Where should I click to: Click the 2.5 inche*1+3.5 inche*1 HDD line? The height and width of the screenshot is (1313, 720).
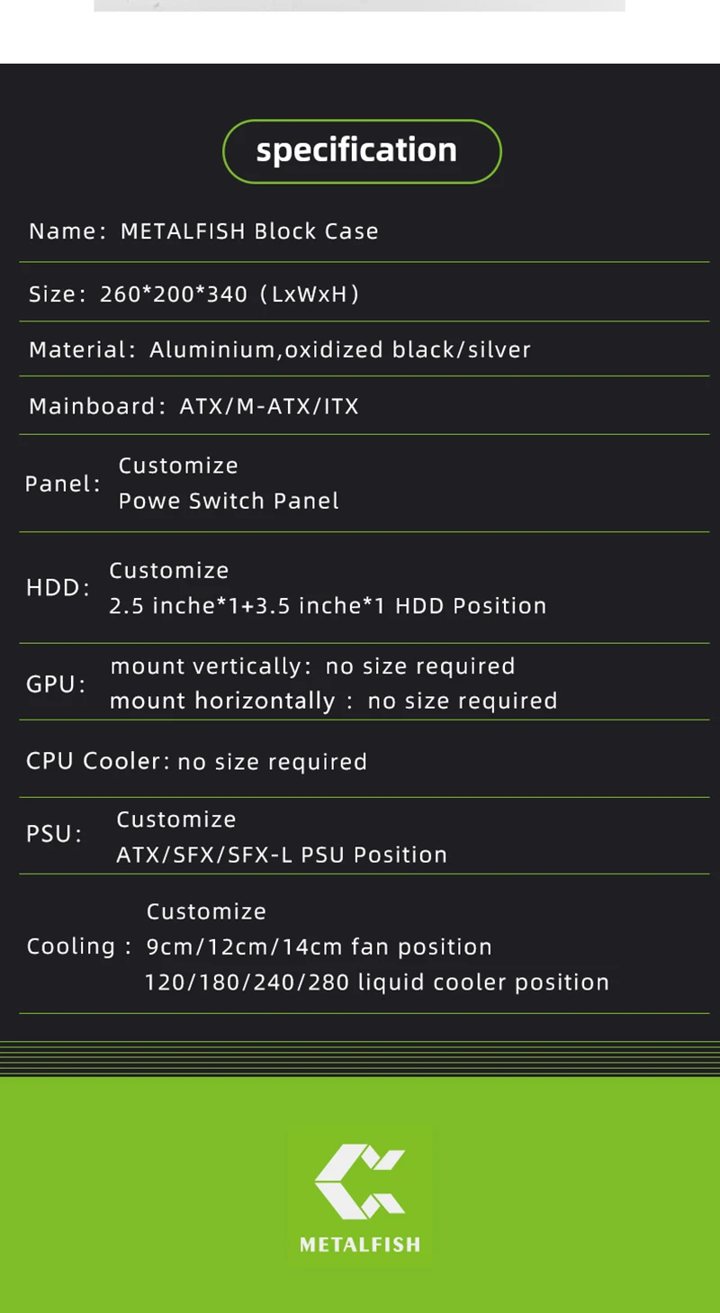point(328,606)
